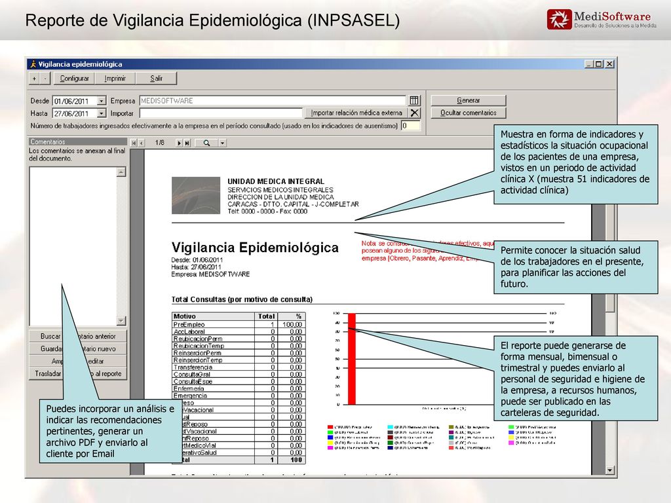This screenshot has height=503, width=671.
Task: Click UNIDAD MEDICA INTEGRAL header text
Action: 276,181
